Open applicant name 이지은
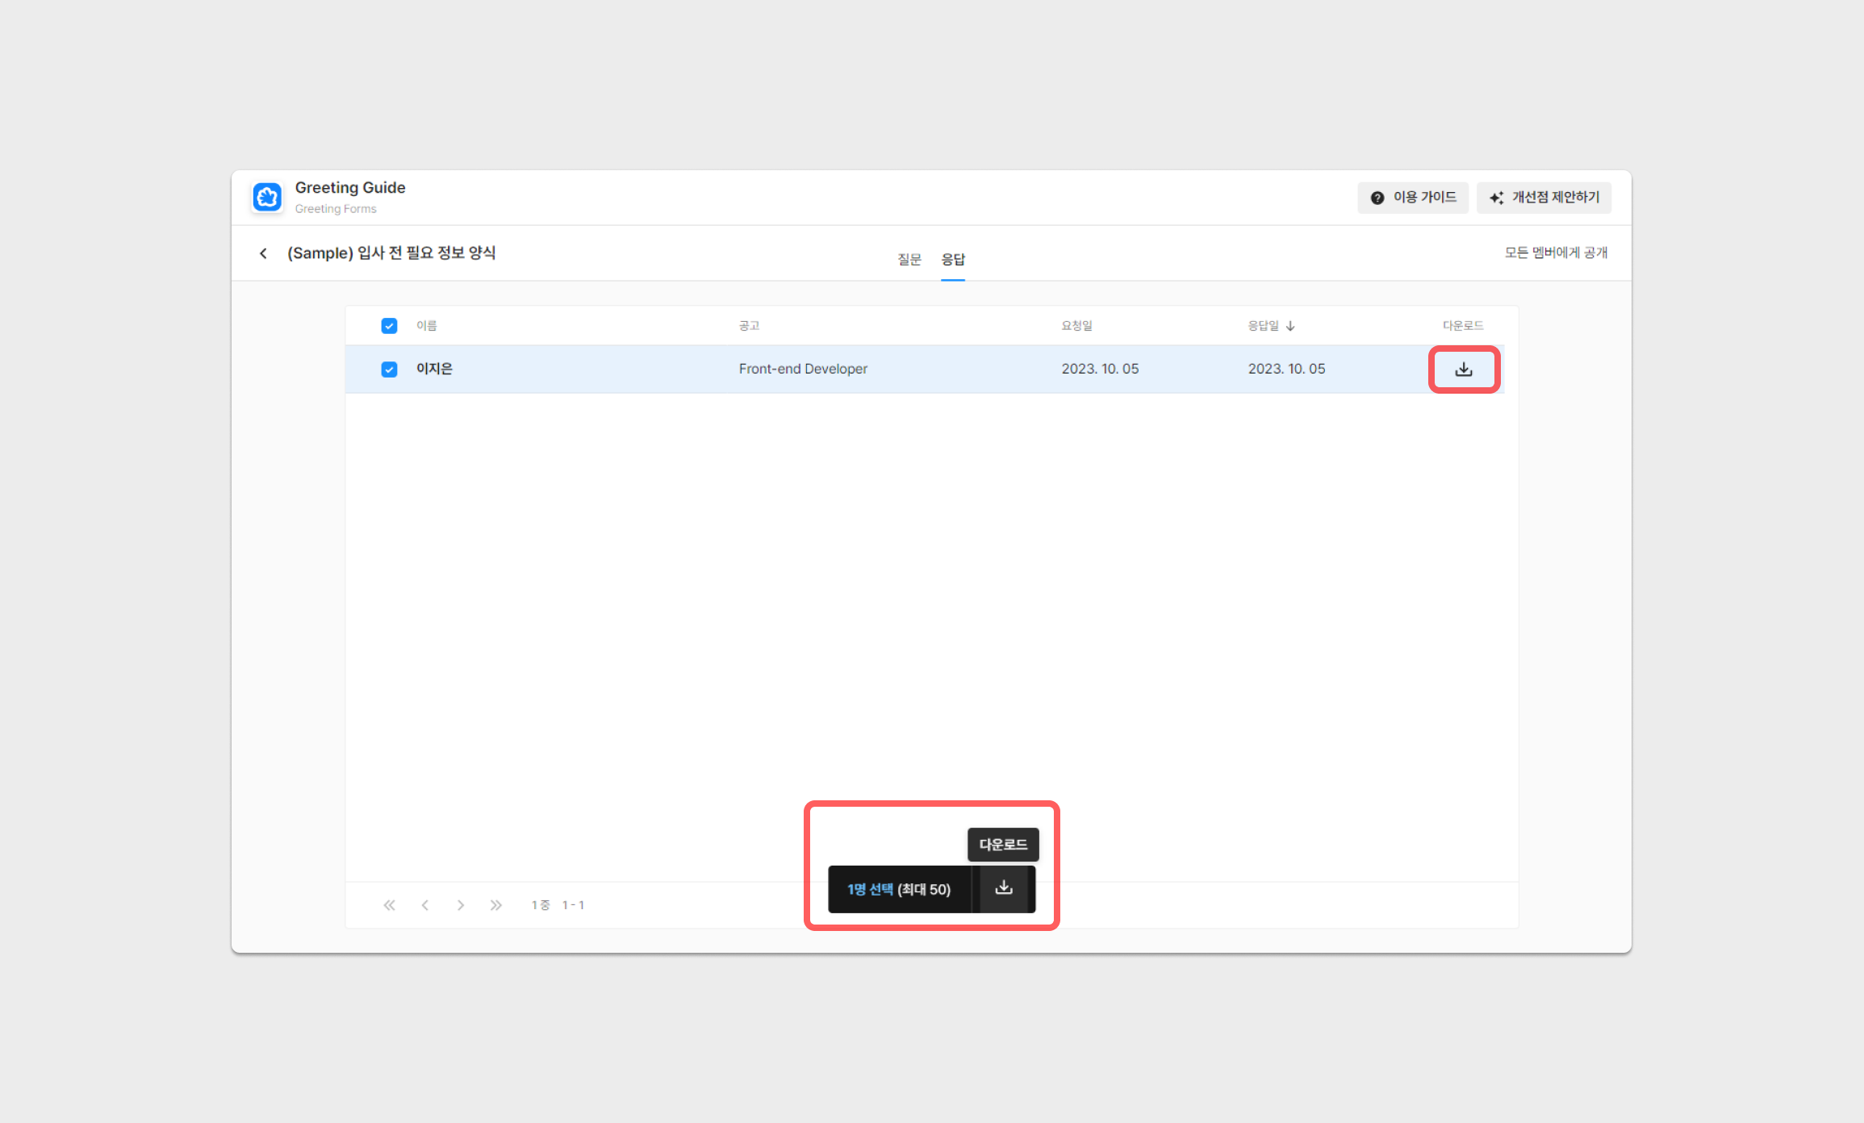This screenshot has width=1864, height=1123. [434, 369]
